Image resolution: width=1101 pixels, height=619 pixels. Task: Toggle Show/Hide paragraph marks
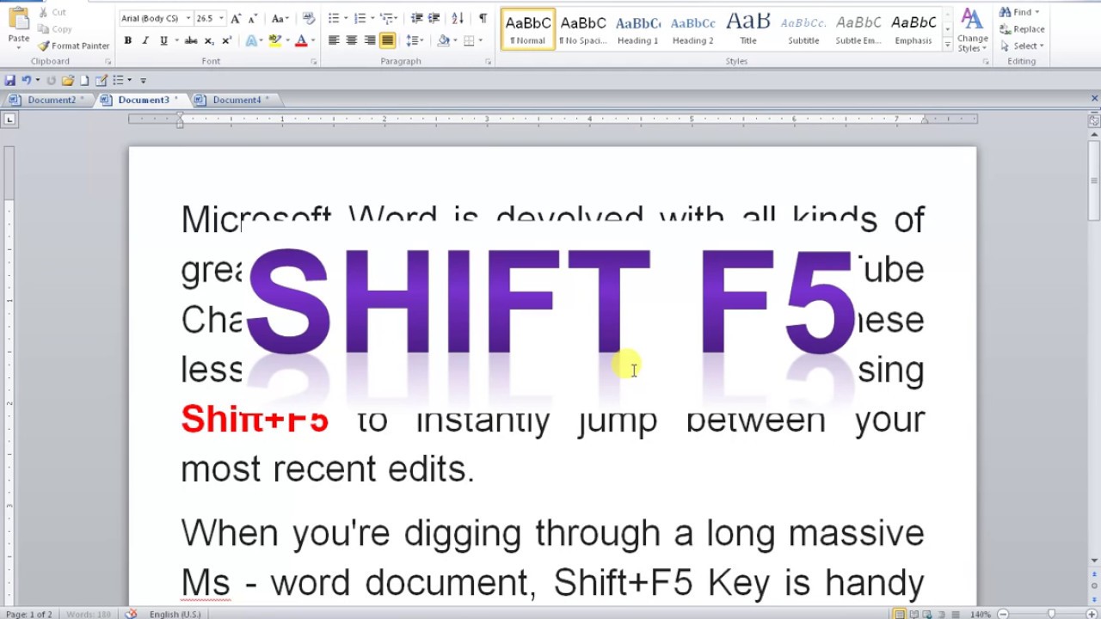483,18
